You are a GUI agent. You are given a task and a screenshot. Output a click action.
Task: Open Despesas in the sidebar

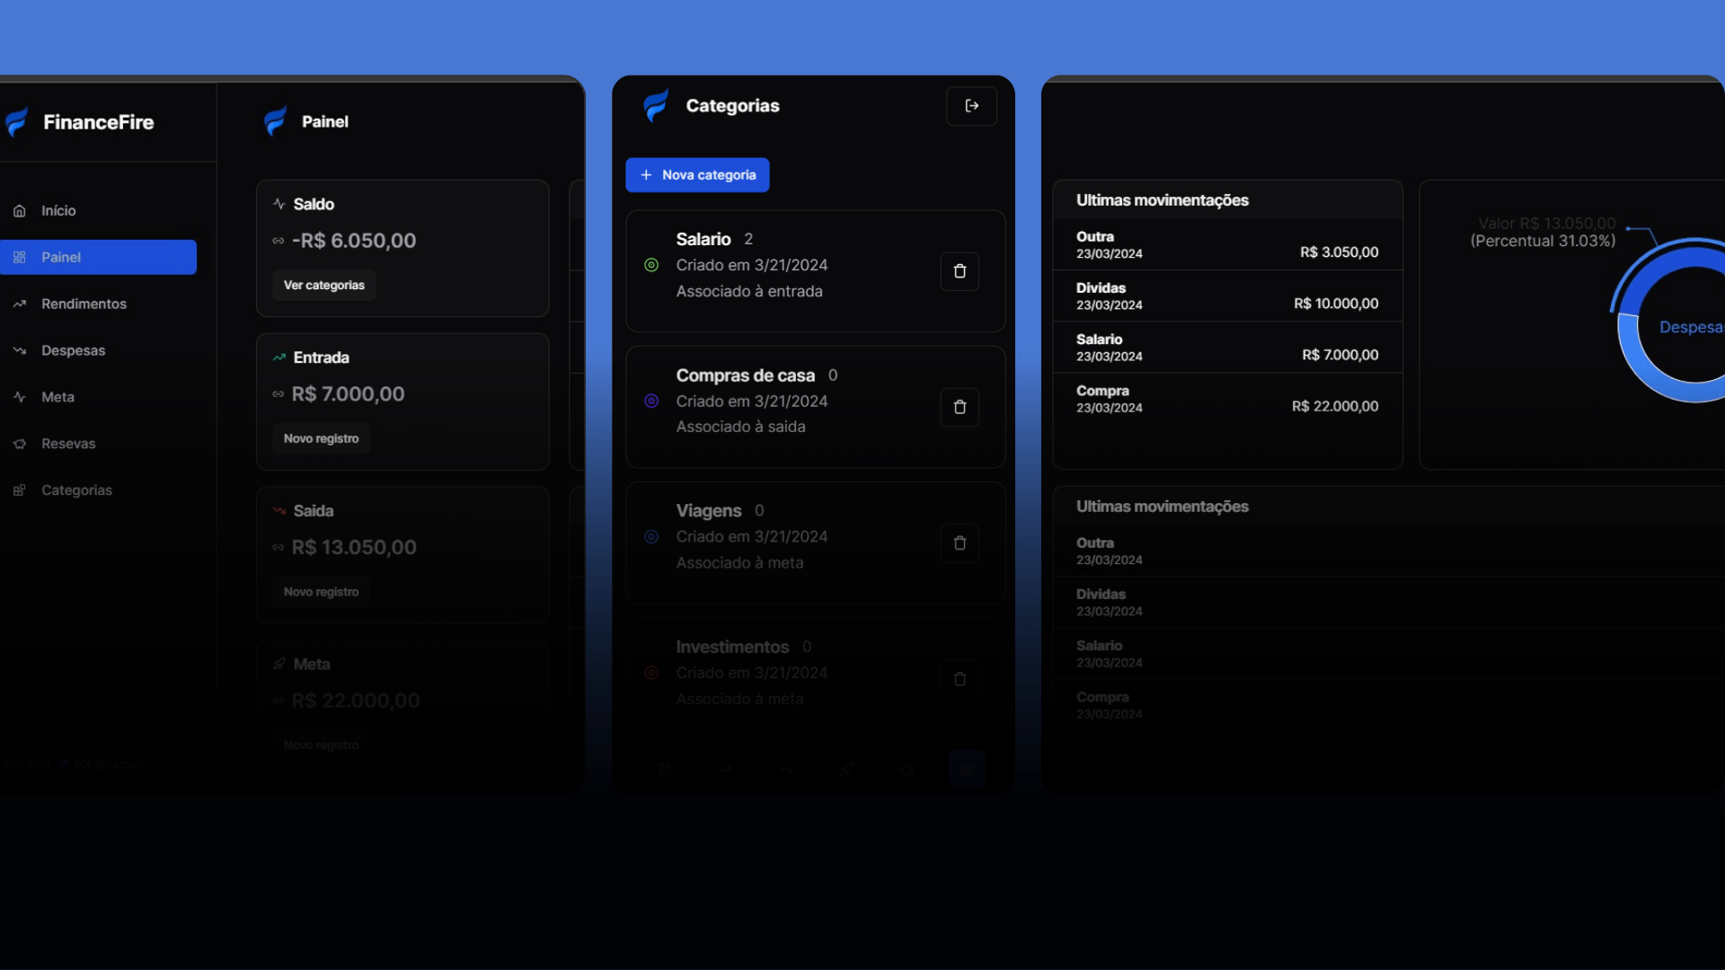pos(73,351)
